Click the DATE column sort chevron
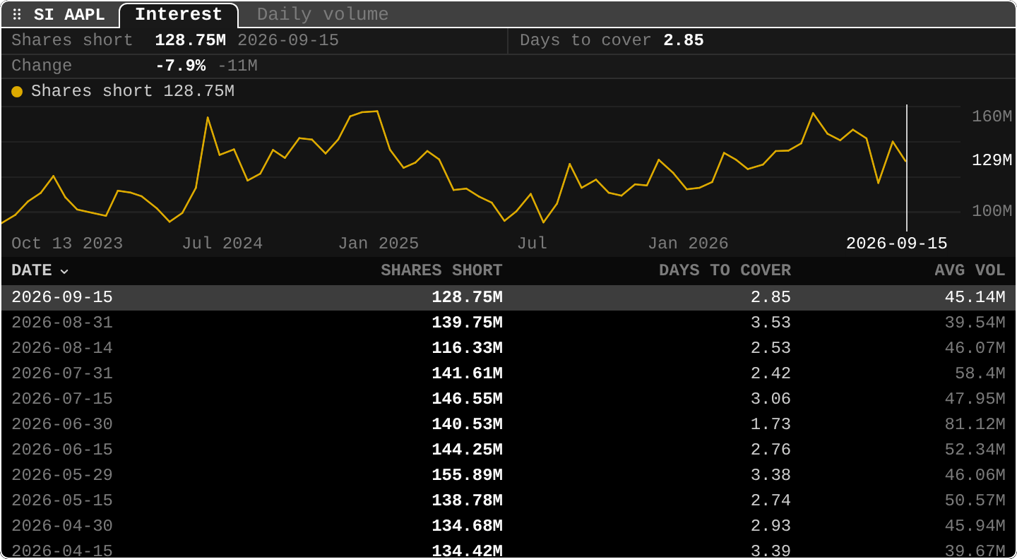The width and height of the screenshot is (1017, 559). point(64,271)
